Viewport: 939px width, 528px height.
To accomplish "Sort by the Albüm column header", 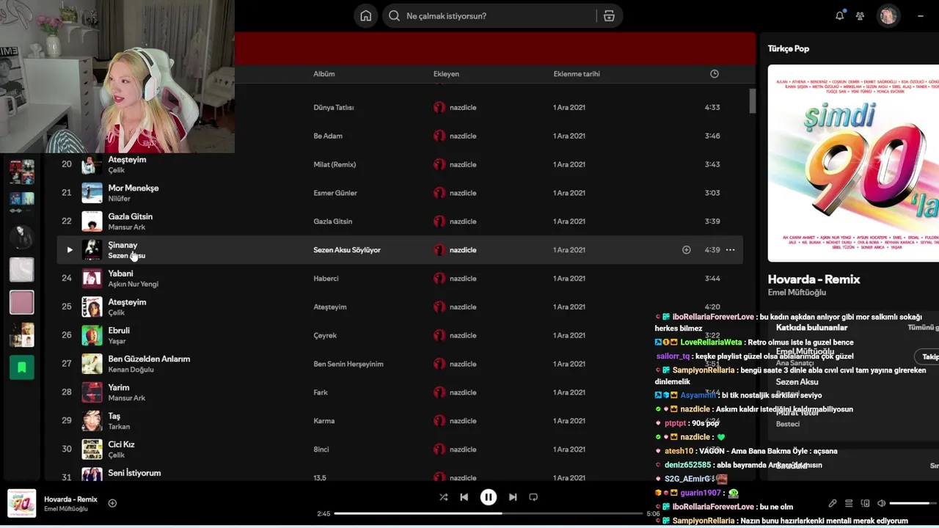I will (324, 74).
